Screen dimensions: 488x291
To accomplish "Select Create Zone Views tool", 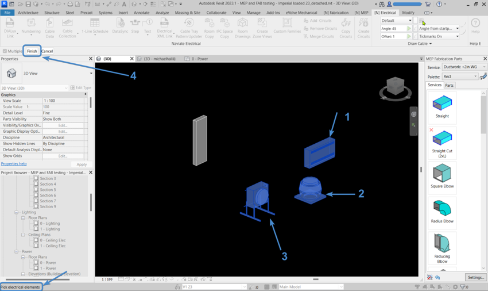I will [262, 28].
